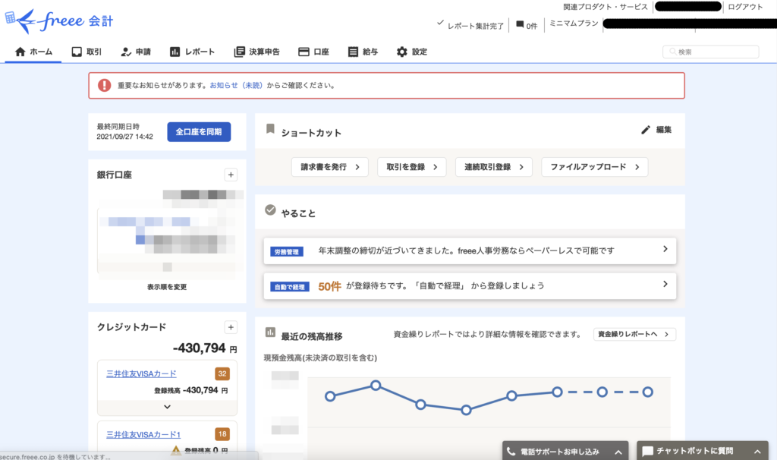
Task: Select the highest data point on balance chart
Action: coord(375,386)
